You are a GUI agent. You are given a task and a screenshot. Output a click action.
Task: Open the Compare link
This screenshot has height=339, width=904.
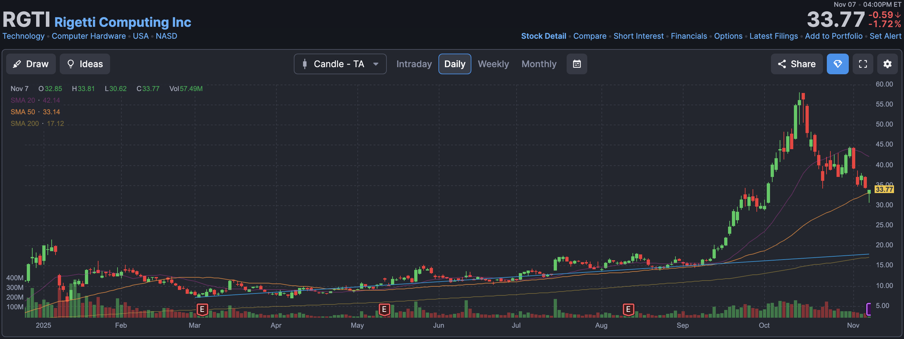[x=590, y=36]
